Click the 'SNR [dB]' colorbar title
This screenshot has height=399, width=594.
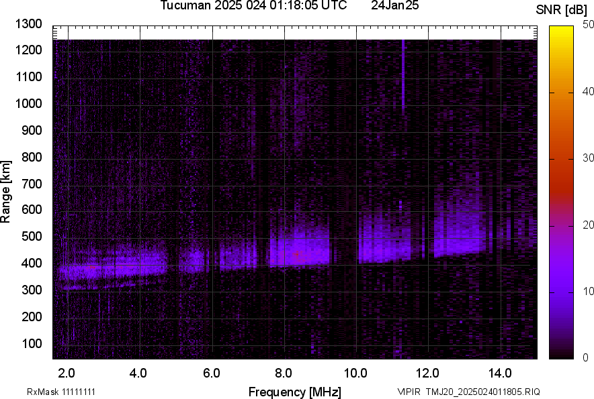click(x=562, y=10)
